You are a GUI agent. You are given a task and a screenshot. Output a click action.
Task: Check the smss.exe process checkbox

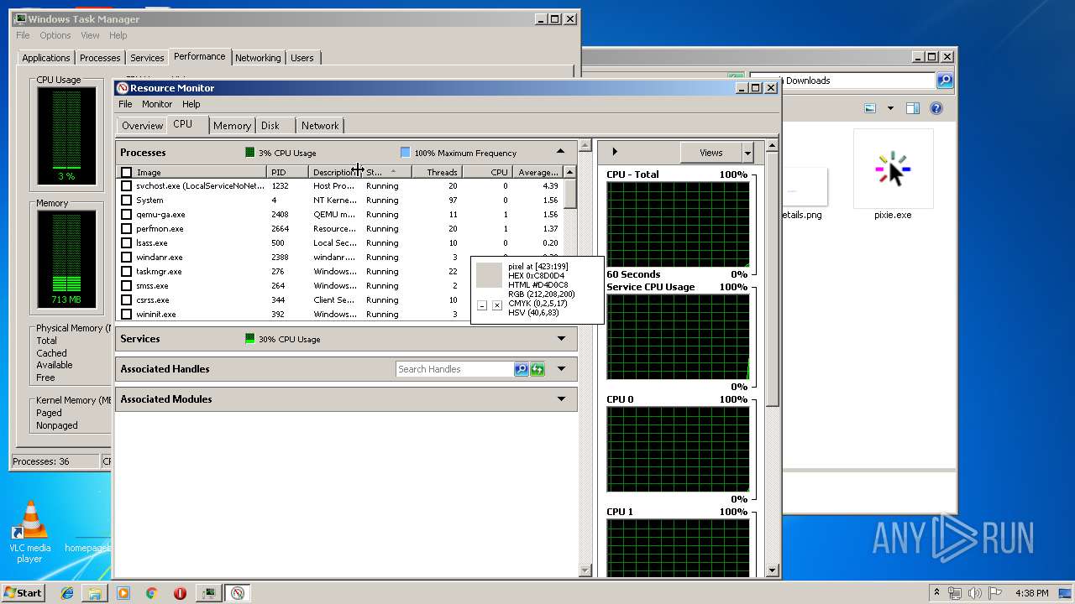(126, 286)
